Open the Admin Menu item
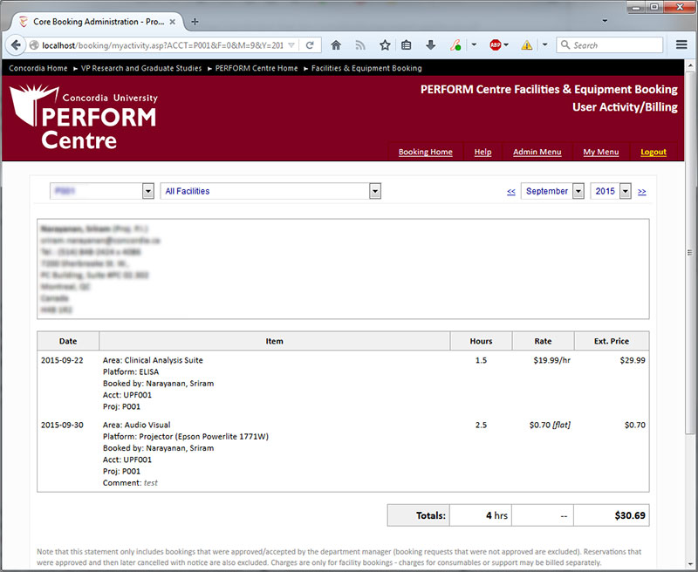The image size is (698, 572). click(x=537, y=152)
